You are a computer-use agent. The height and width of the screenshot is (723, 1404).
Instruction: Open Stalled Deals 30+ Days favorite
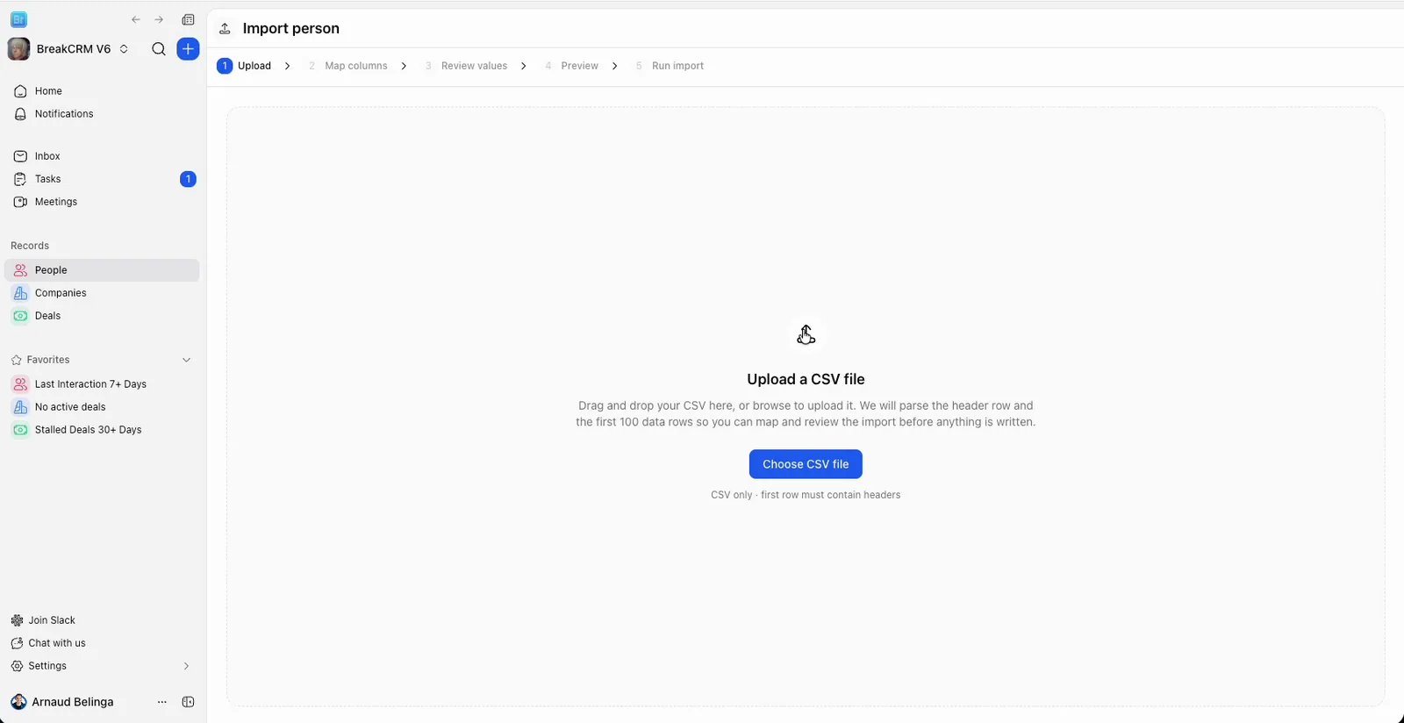(102, 430)
